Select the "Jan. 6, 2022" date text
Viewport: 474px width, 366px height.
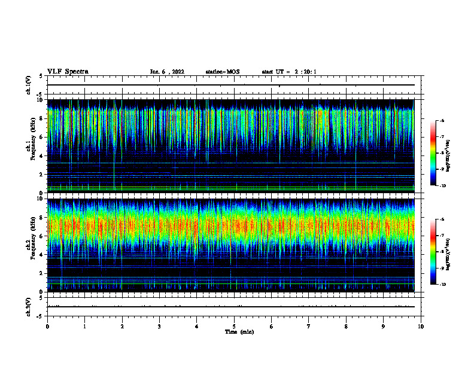tap(167, 72)
